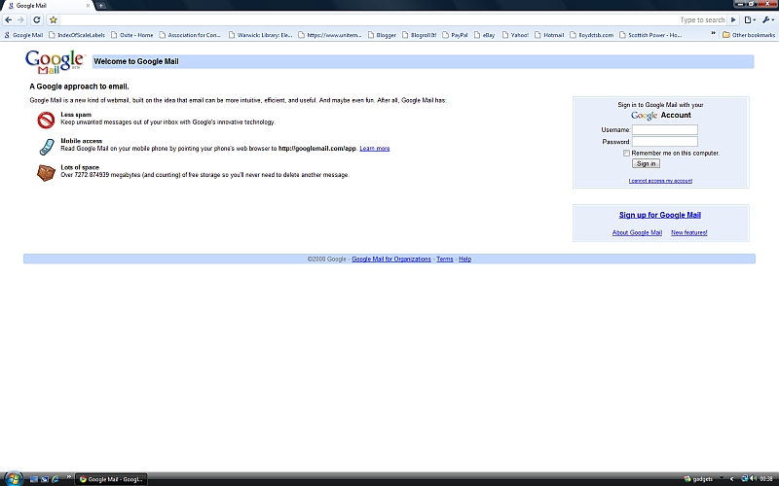Open the https://www.unitem... bookmark
Viewport: 779px width, 486px height.
pyautogui.click(x=330, y=35)
